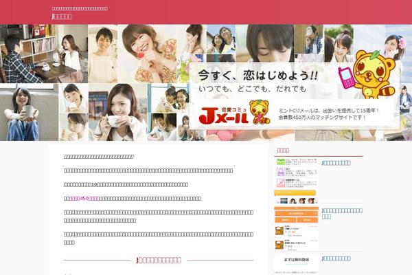Open the sidebar thumbnail showing a green icon list
This screenshot has height=275, width=412.
point(296,181)
